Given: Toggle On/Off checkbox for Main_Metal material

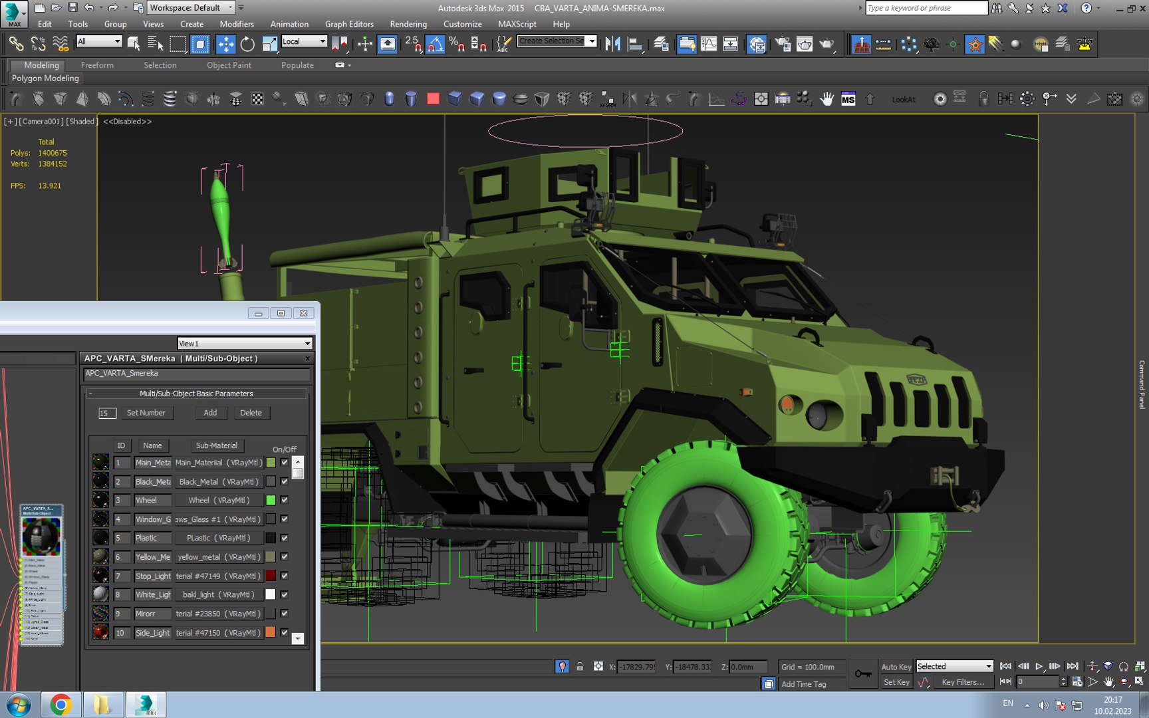Looking at the screenshot, I should 285,463.
